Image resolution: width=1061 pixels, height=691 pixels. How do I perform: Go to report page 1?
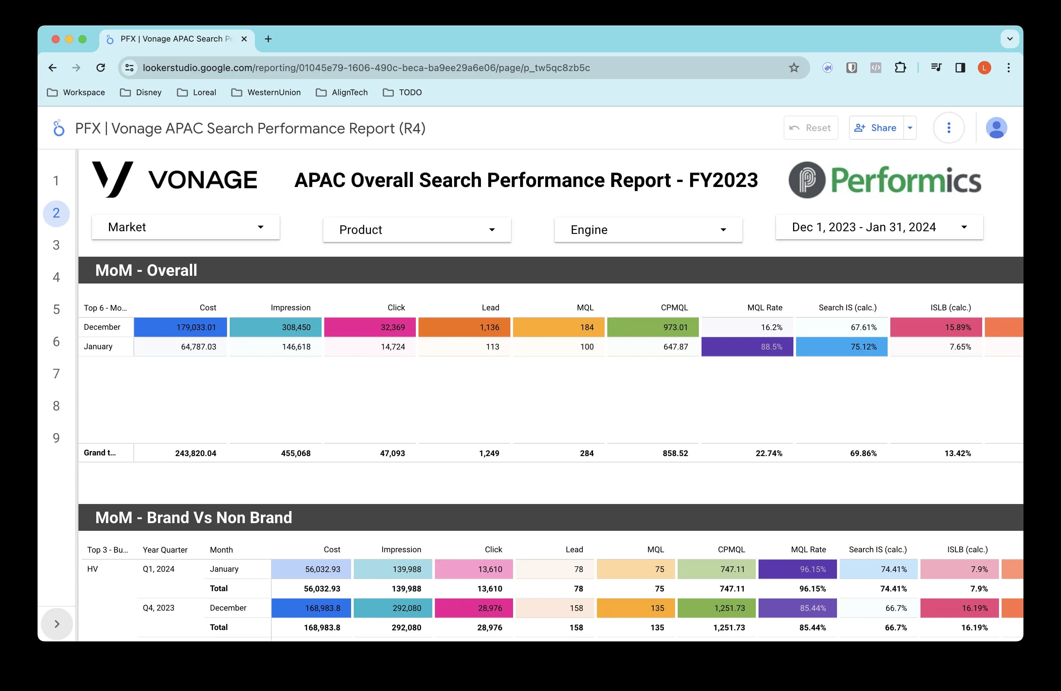pyautogui.click(x=56, y=181)
